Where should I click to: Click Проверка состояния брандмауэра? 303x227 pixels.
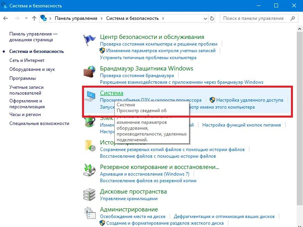click(x=137, y=76)
